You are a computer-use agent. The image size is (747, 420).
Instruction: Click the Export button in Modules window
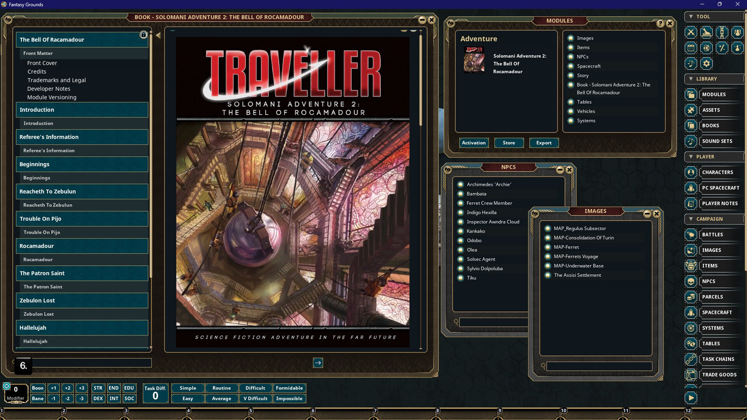pos(544,143)
